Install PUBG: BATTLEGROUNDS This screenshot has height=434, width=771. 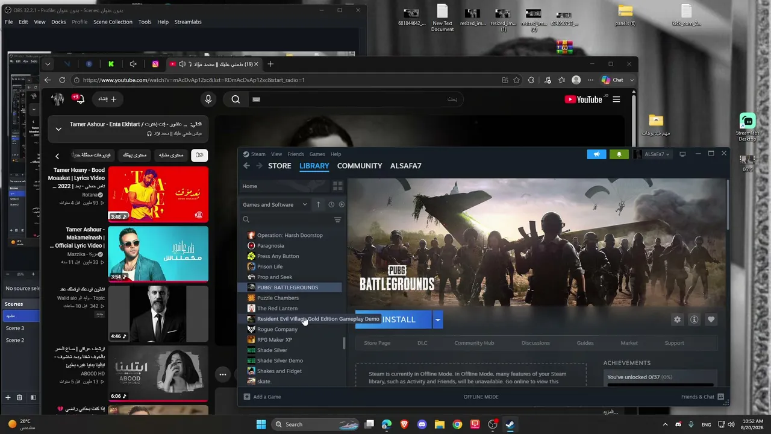394,319
